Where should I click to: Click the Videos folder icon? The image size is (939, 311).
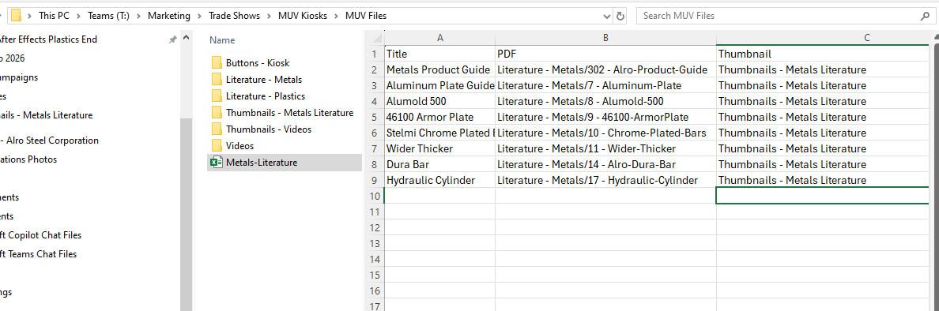click(217, 145)
